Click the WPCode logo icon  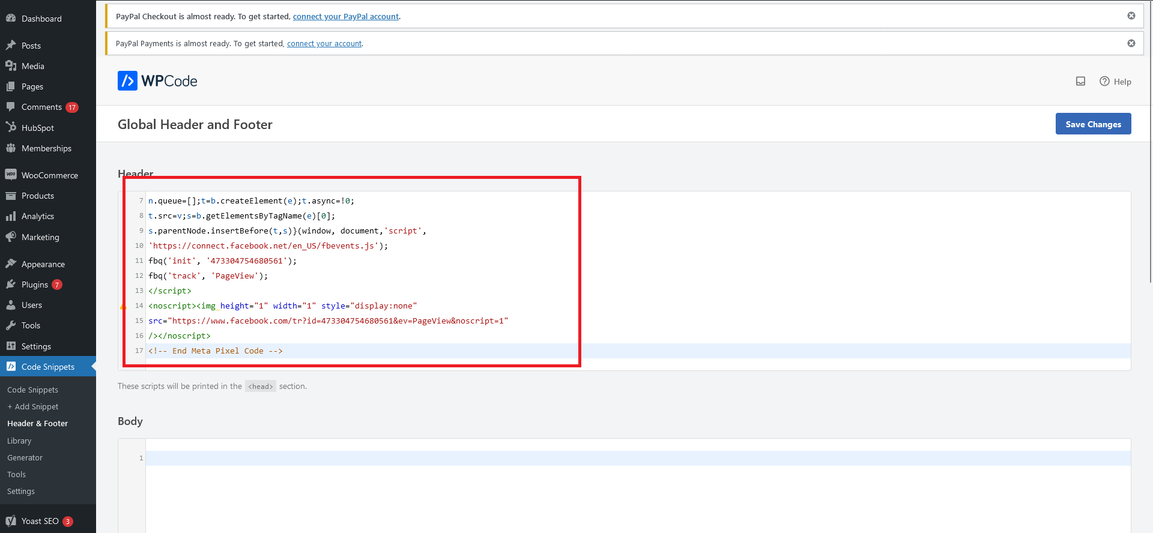127,81
